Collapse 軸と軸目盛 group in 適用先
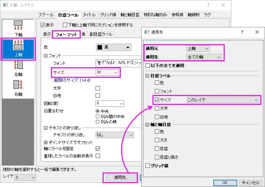 147,125
